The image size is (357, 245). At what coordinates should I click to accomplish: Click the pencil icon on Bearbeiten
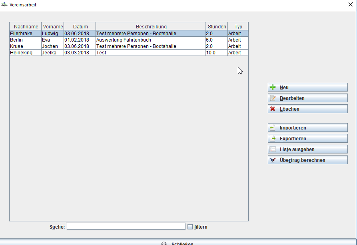tap(273, 98)
